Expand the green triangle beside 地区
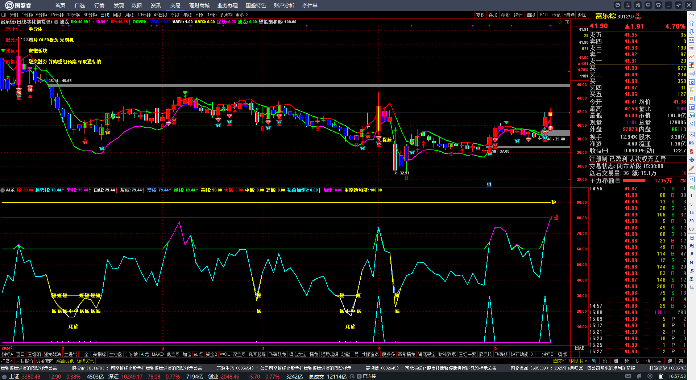This screenshot has width=696, height=380. (3, 50)
